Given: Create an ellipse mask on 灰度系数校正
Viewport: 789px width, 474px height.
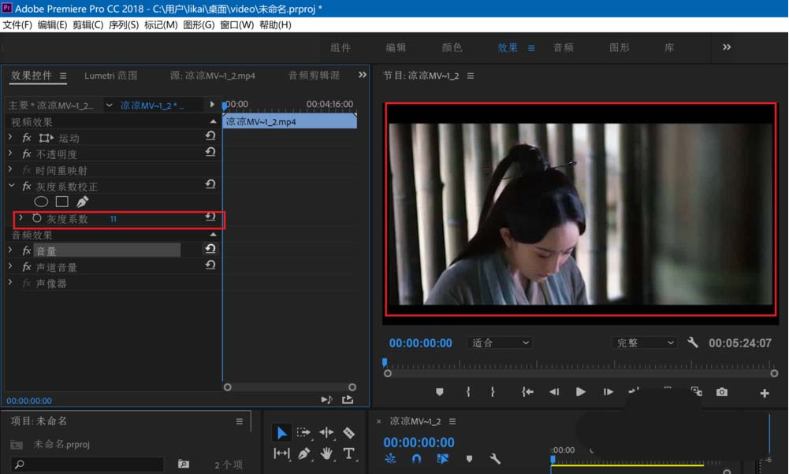Looking at the screenshot, I should click(41, 202).
